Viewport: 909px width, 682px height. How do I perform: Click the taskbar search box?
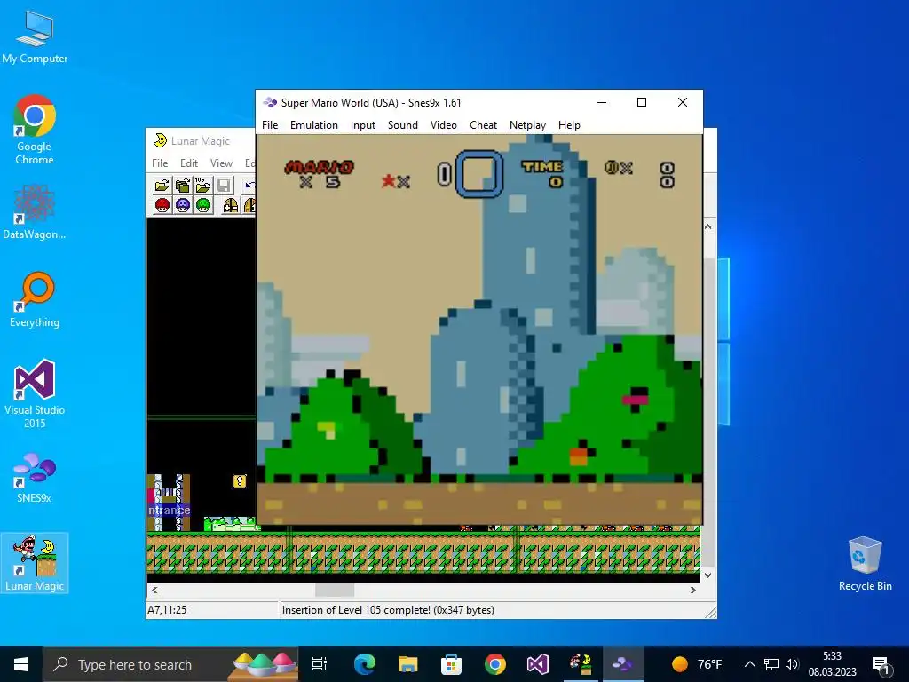click(171, 664)
